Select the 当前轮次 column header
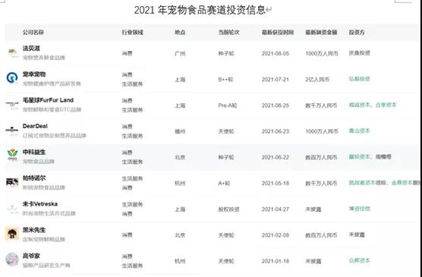This screenshot has width=422, height=277. coord(228,33)
